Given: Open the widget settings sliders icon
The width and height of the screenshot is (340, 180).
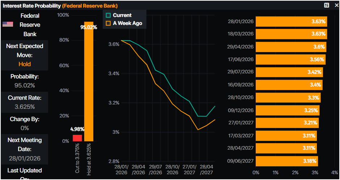Looking at the screenshot, I should click(327, 5).
